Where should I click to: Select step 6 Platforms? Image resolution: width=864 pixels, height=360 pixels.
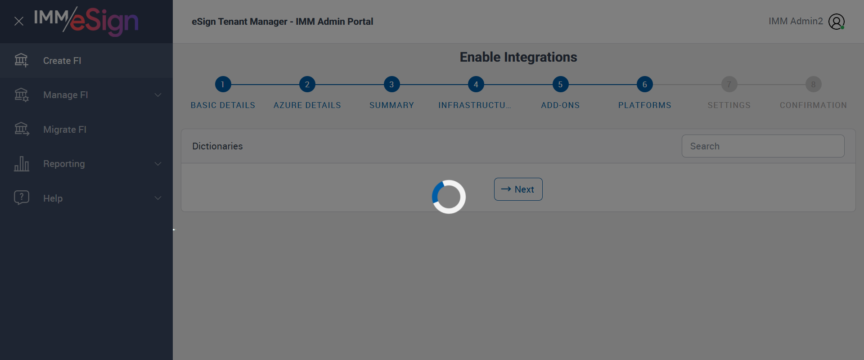(x=644, y=84)
